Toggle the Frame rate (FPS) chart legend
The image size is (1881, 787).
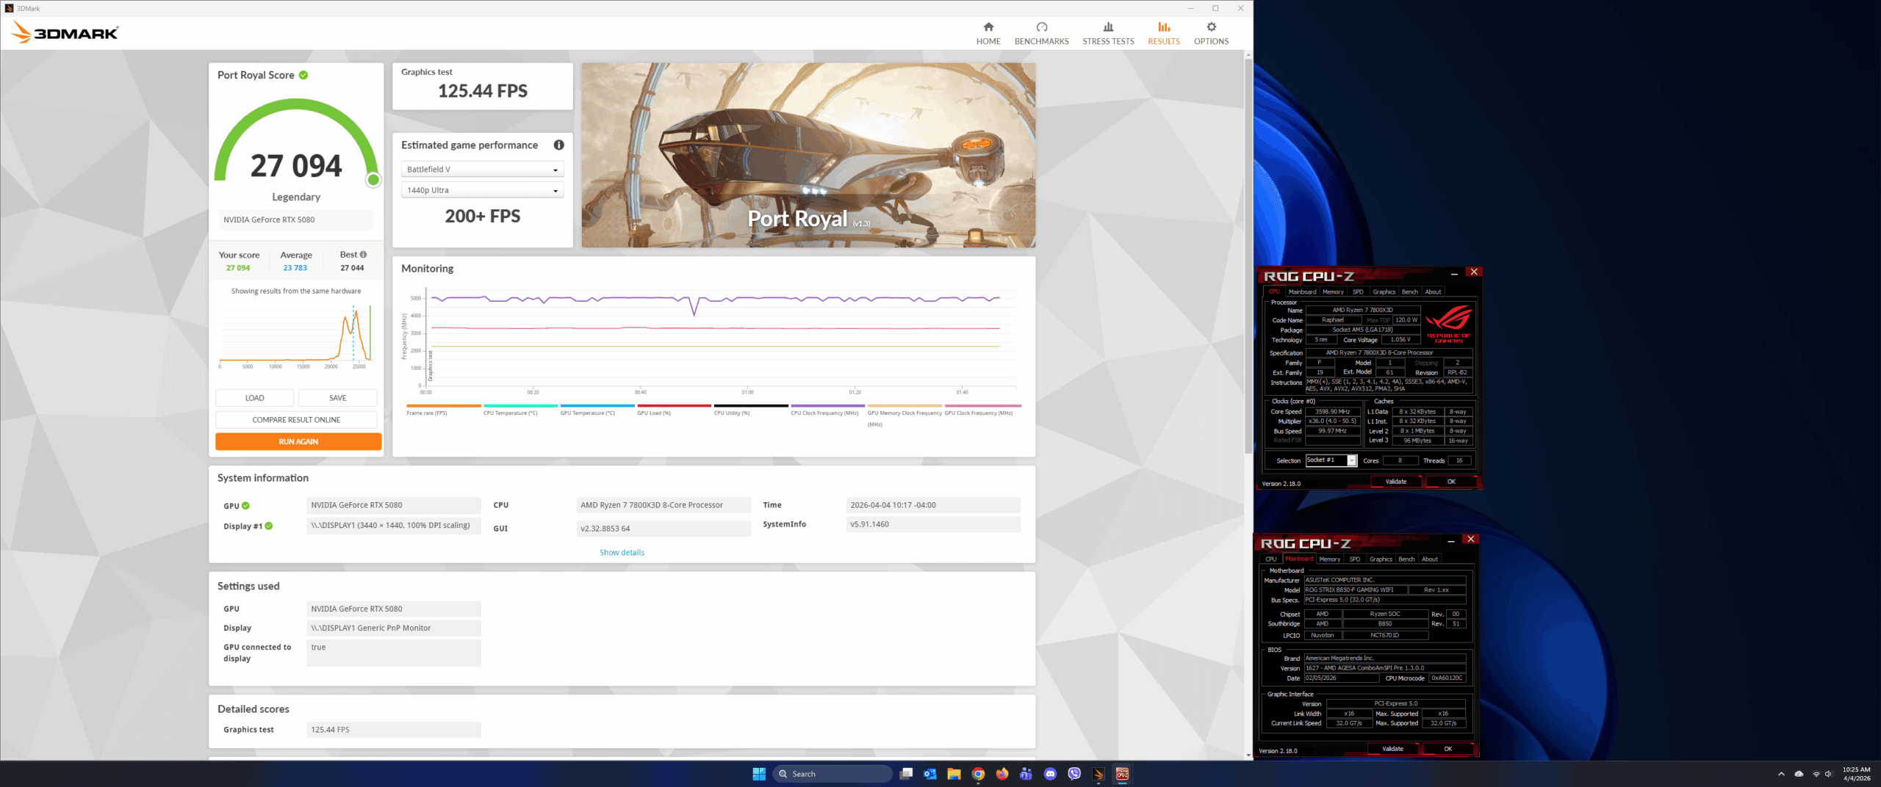point(427,413)
